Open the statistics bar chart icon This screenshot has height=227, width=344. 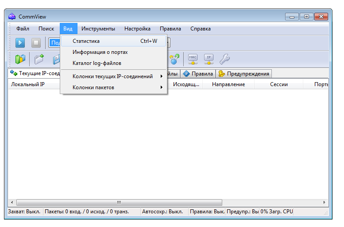(x=20, y=59)
